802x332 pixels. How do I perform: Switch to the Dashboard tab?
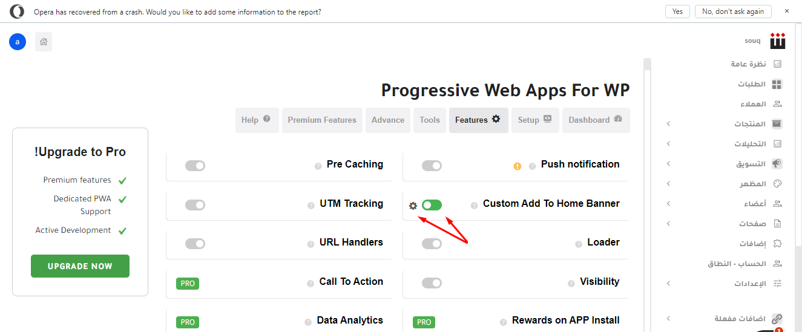[x=596, y=120]
